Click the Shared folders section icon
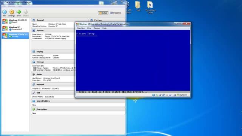This screenshot has height=136, width=242. [34, 101]
